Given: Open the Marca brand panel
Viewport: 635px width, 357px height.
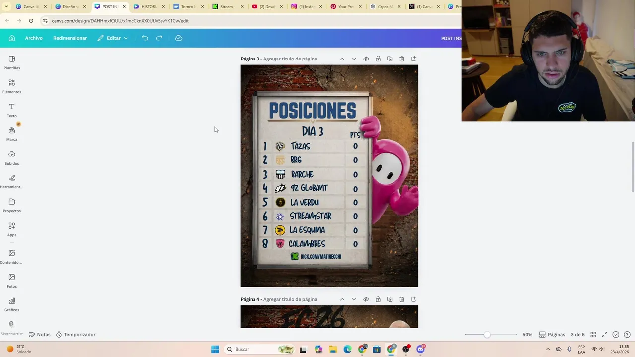Looking at the screenshot, I should [x=12, y=134].
